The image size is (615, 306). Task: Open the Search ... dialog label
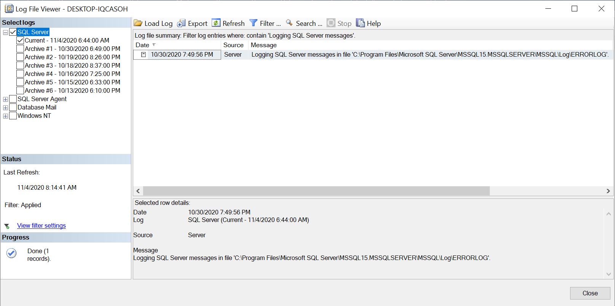coord(309,23)
